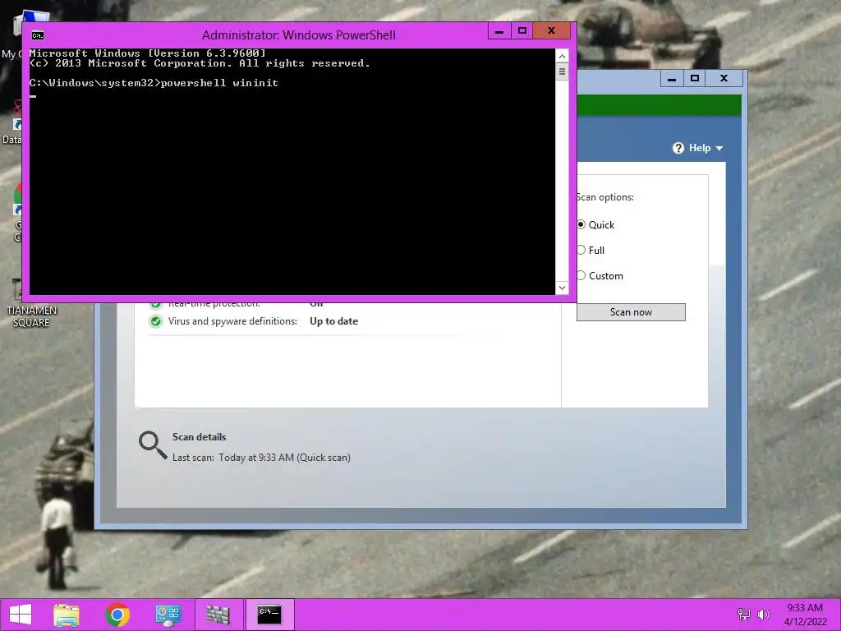
Task: Click the Scan details magnifier icon
Action: (153, 445)
